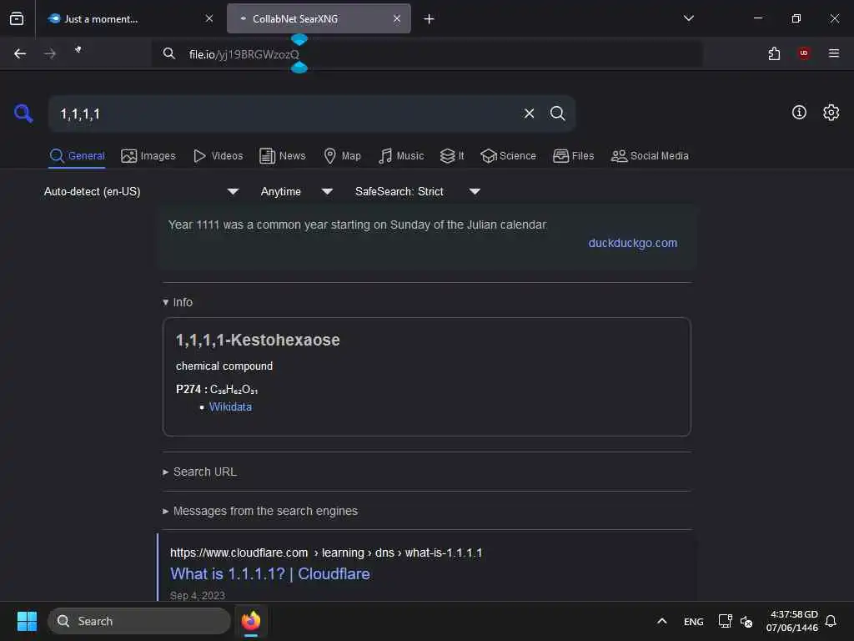The width and height of the screenshot is (854, 641).
Task: Open the Windows Start menu
Action: point(27,621)
